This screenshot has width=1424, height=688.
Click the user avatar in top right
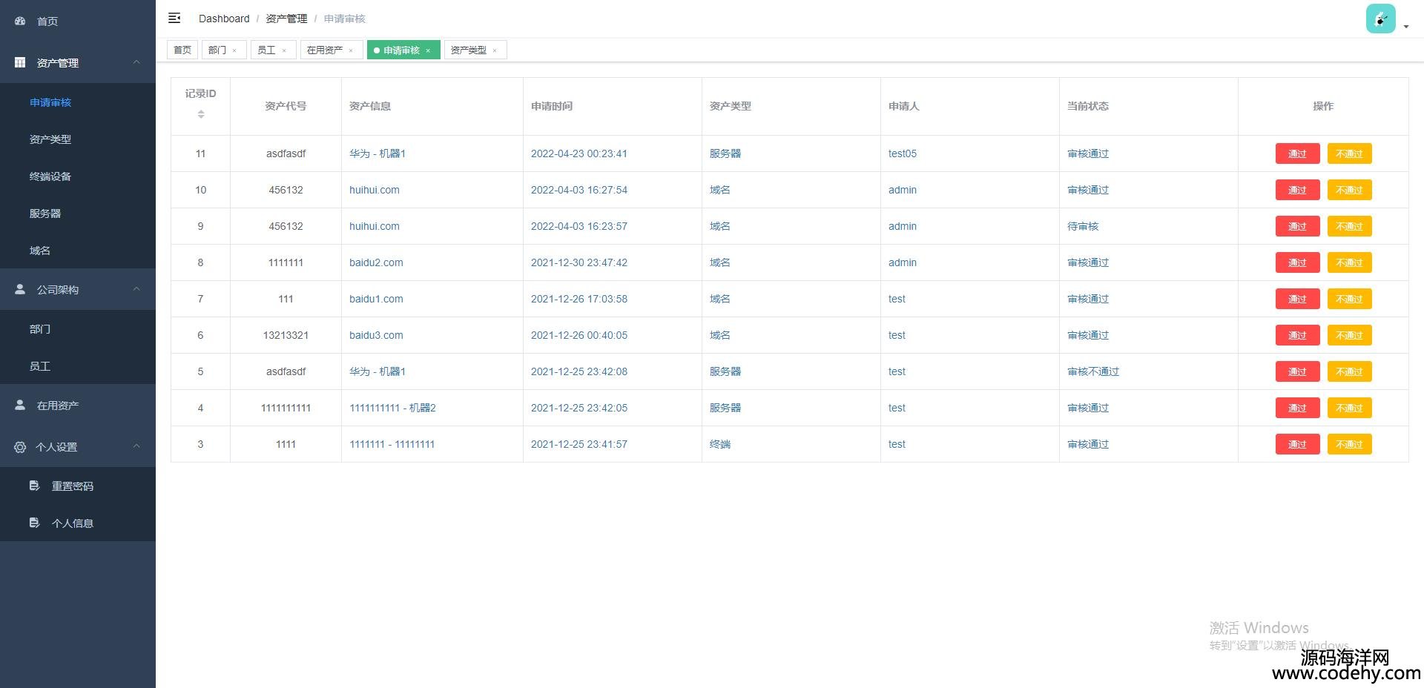tap(1380, 19)
